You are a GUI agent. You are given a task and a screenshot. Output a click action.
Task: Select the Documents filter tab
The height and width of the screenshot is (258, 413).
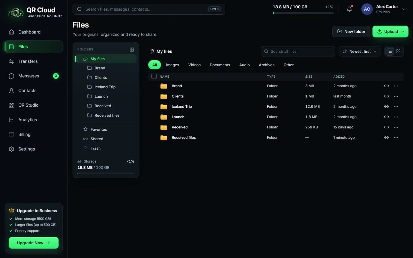220,65
